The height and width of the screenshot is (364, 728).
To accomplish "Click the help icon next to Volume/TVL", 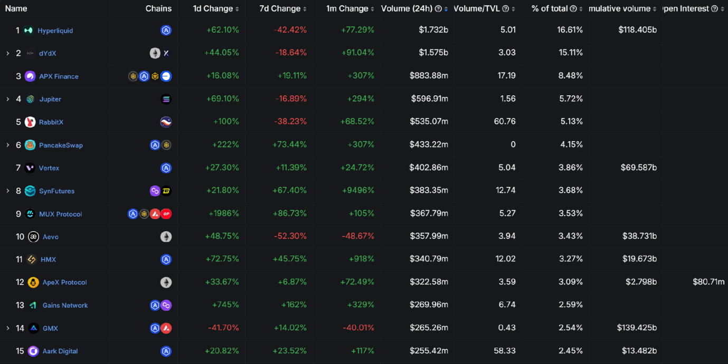I will (506, 9).
